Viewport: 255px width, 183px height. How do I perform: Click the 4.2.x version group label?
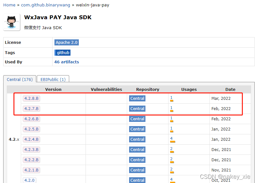(14, 139)
